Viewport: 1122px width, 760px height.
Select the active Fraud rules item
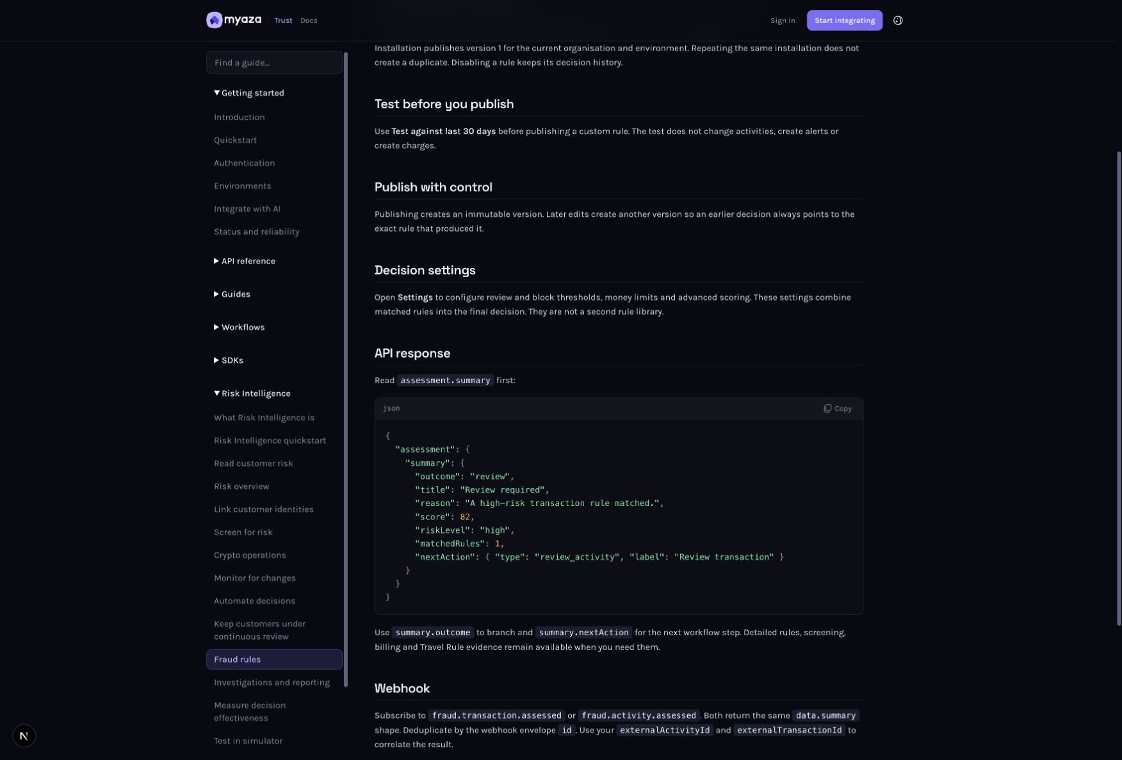point(274,660)
